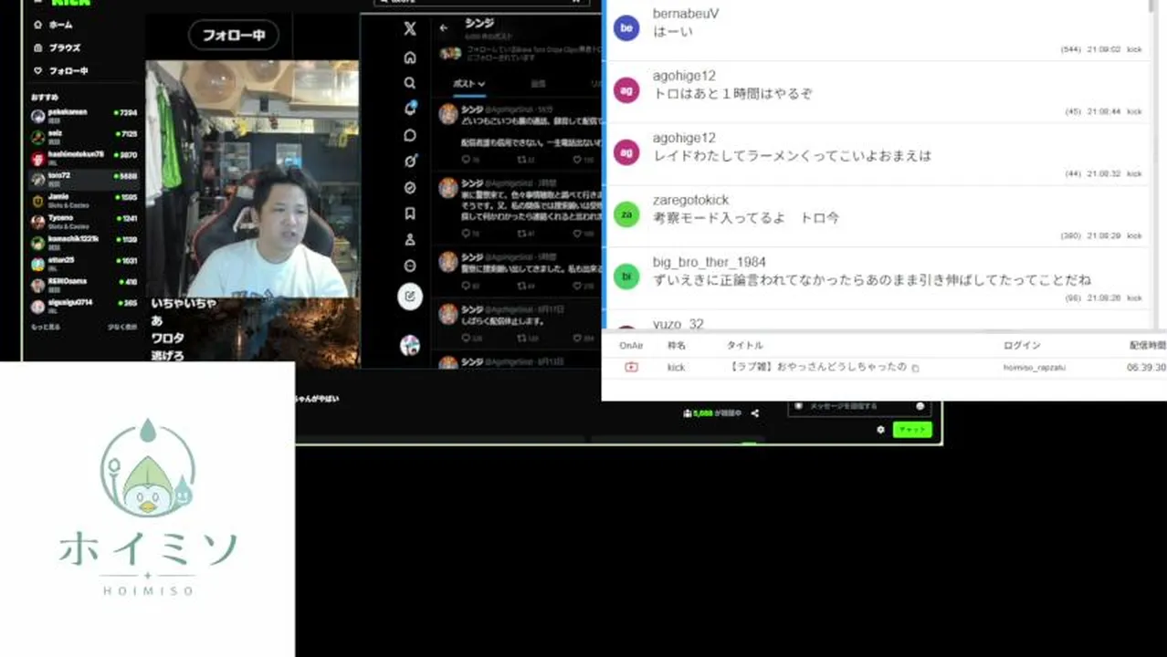Select login hoimiso_rapzatu cell
The image size is (1167, 657).
coord(1035,367)
